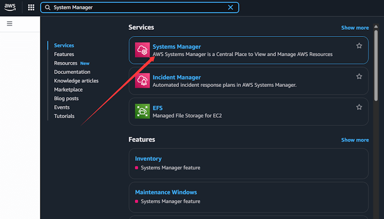Image resolution: width=384 pixels, height=219 pixels.
Task: Show more Services results
Action: 355,28
